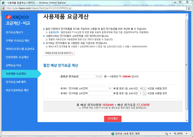Click 추가2 전기제품 소비전력 input field

(100, 93)
